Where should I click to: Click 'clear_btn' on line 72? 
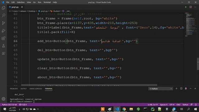click(x=46, y=68)
